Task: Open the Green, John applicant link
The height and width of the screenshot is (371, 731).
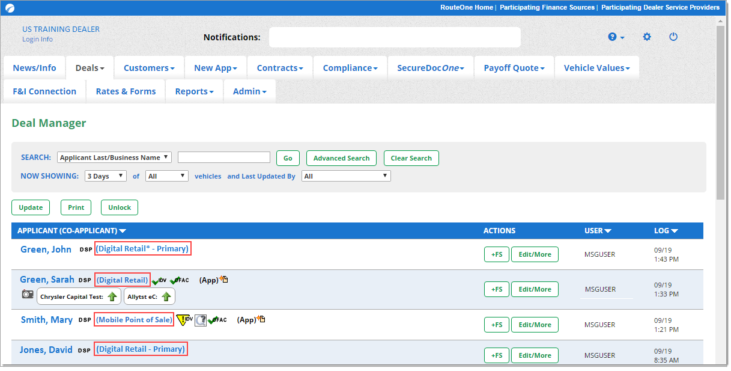Action: [46, 249]
